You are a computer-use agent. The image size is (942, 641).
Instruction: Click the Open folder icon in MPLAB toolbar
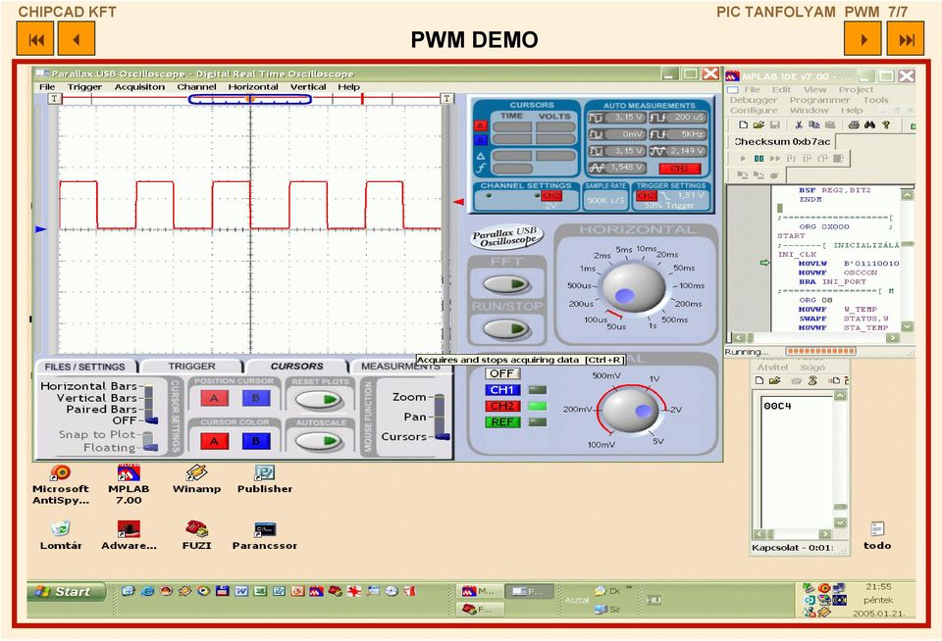[x=759, y=124]
